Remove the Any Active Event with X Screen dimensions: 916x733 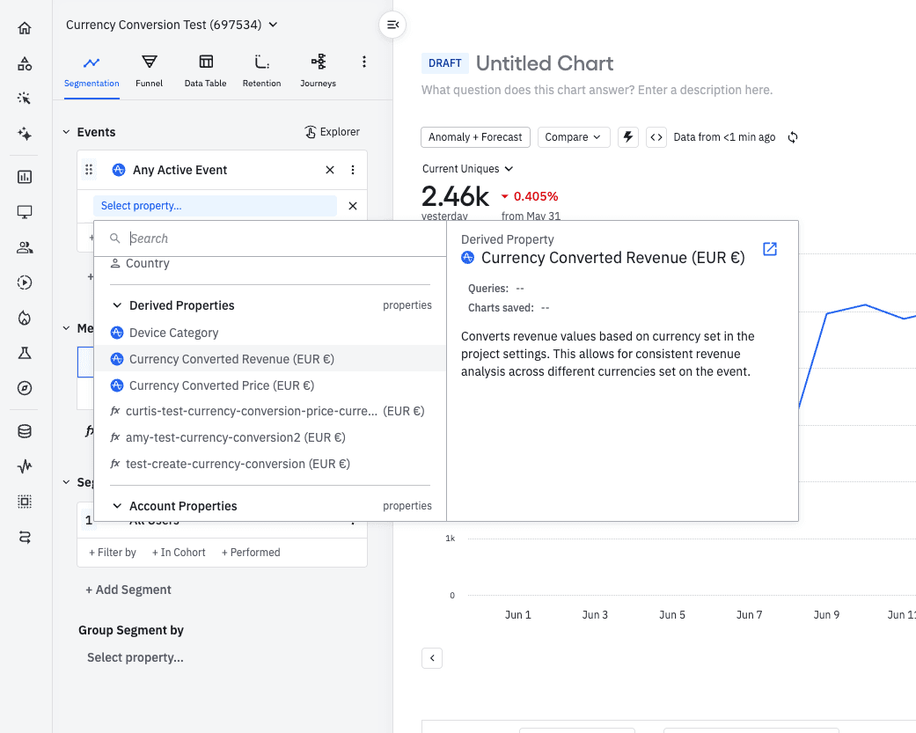tap(330, 170)
